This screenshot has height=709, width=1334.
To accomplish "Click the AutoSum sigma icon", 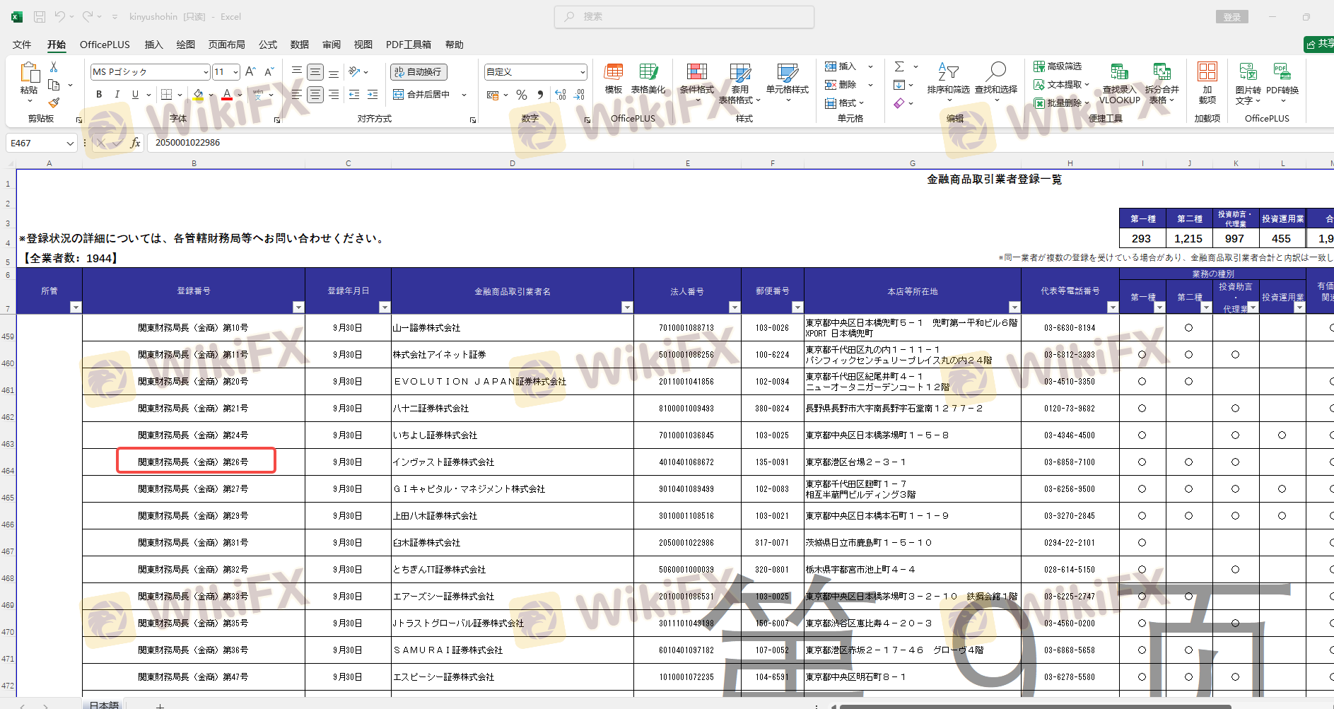I will click(x=899, y=66).
